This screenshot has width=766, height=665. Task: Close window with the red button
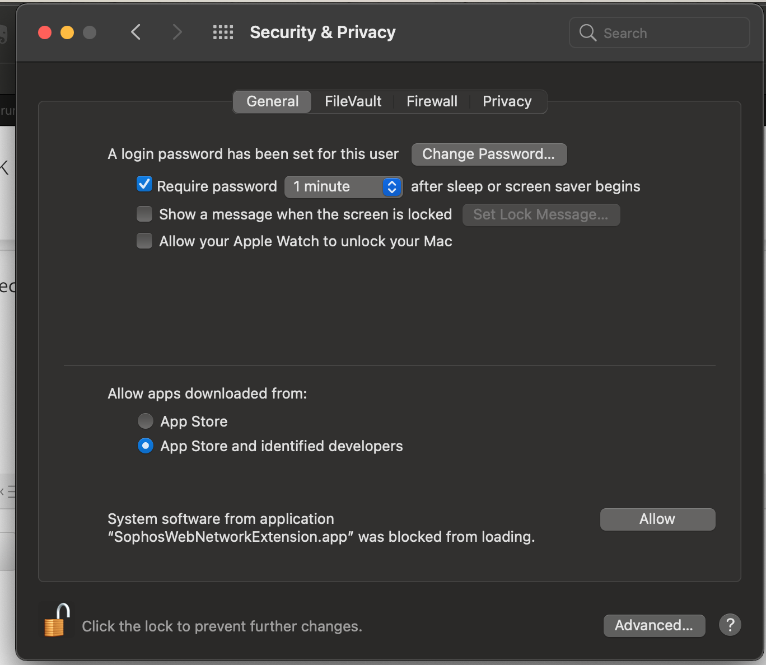click(45, 32)
